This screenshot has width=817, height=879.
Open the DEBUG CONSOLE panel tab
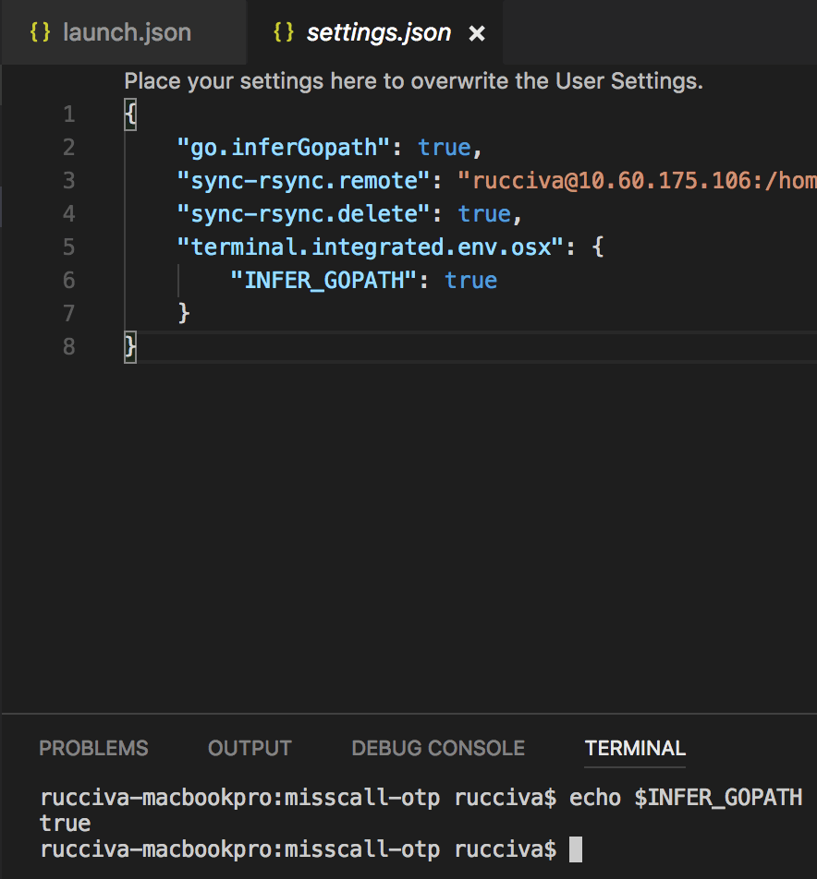[x=438, y=748]
